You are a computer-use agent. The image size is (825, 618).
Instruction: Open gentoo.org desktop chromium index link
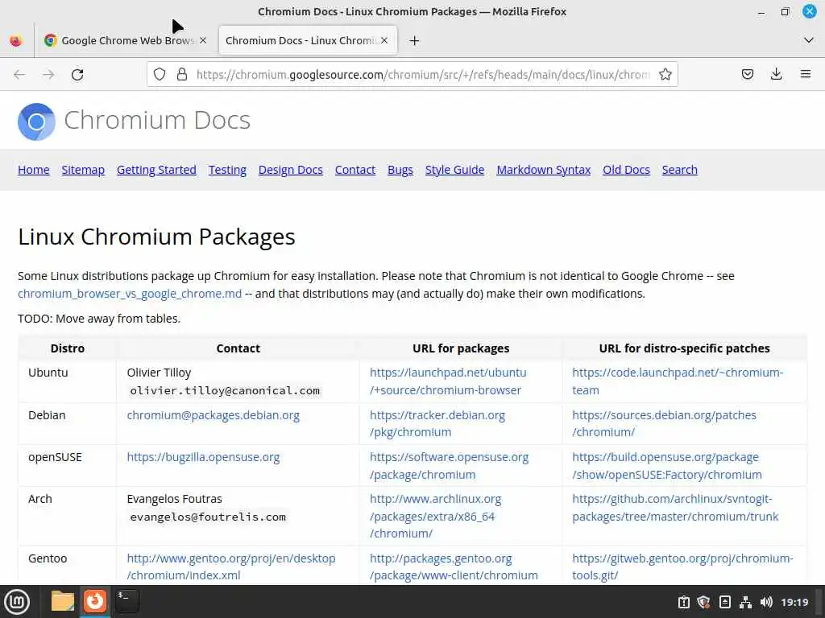pos(231,566)
